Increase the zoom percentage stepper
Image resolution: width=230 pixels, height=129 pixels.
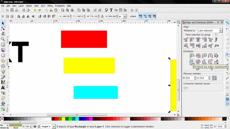(226, 126)
